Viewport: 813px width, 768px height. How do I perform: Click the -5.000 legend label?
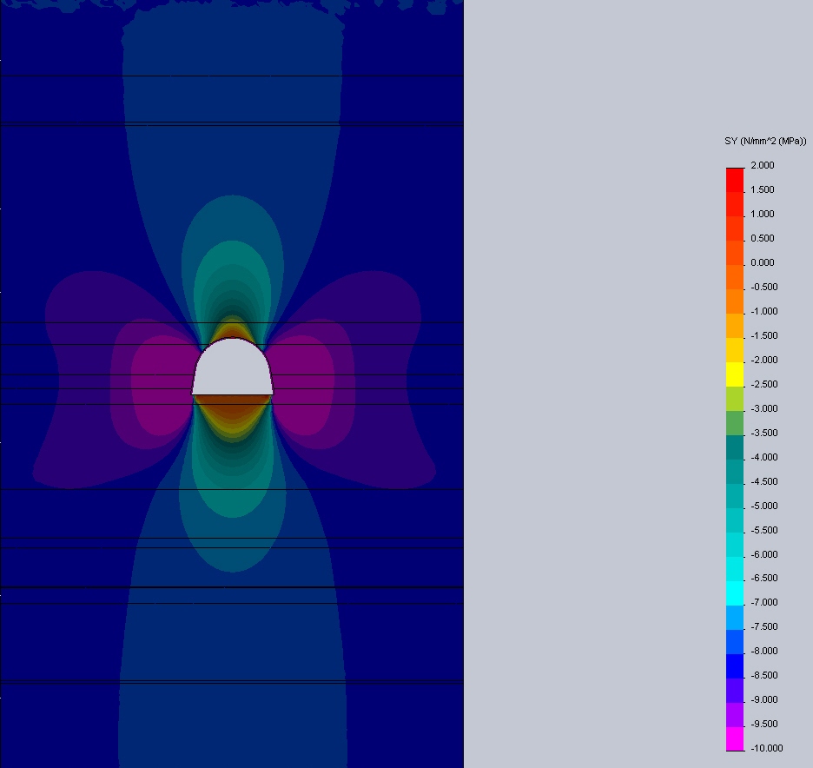coord(763,506)
